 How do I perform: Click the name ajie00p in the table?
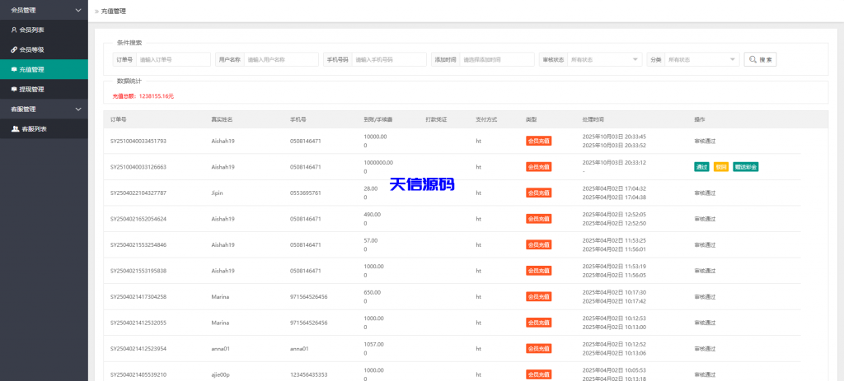(221, 374)
